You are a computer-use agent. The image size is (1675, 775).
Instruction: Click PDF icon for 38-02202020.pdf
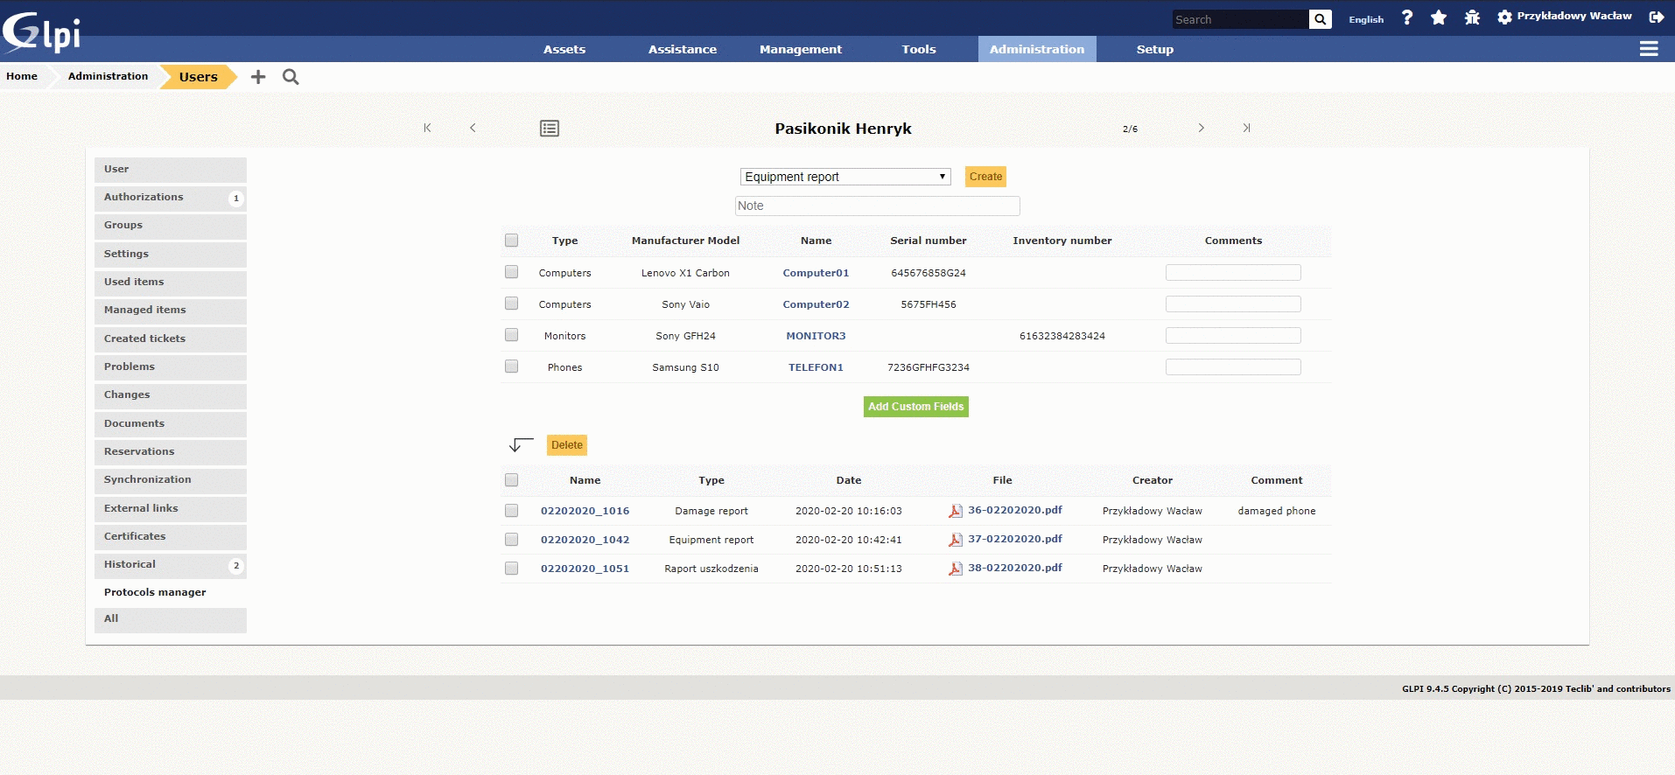click(x=956, y=569)
